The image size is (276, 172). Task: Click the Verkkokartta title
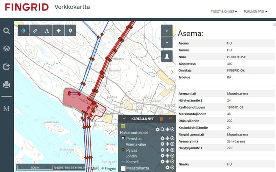coord(72,7)
